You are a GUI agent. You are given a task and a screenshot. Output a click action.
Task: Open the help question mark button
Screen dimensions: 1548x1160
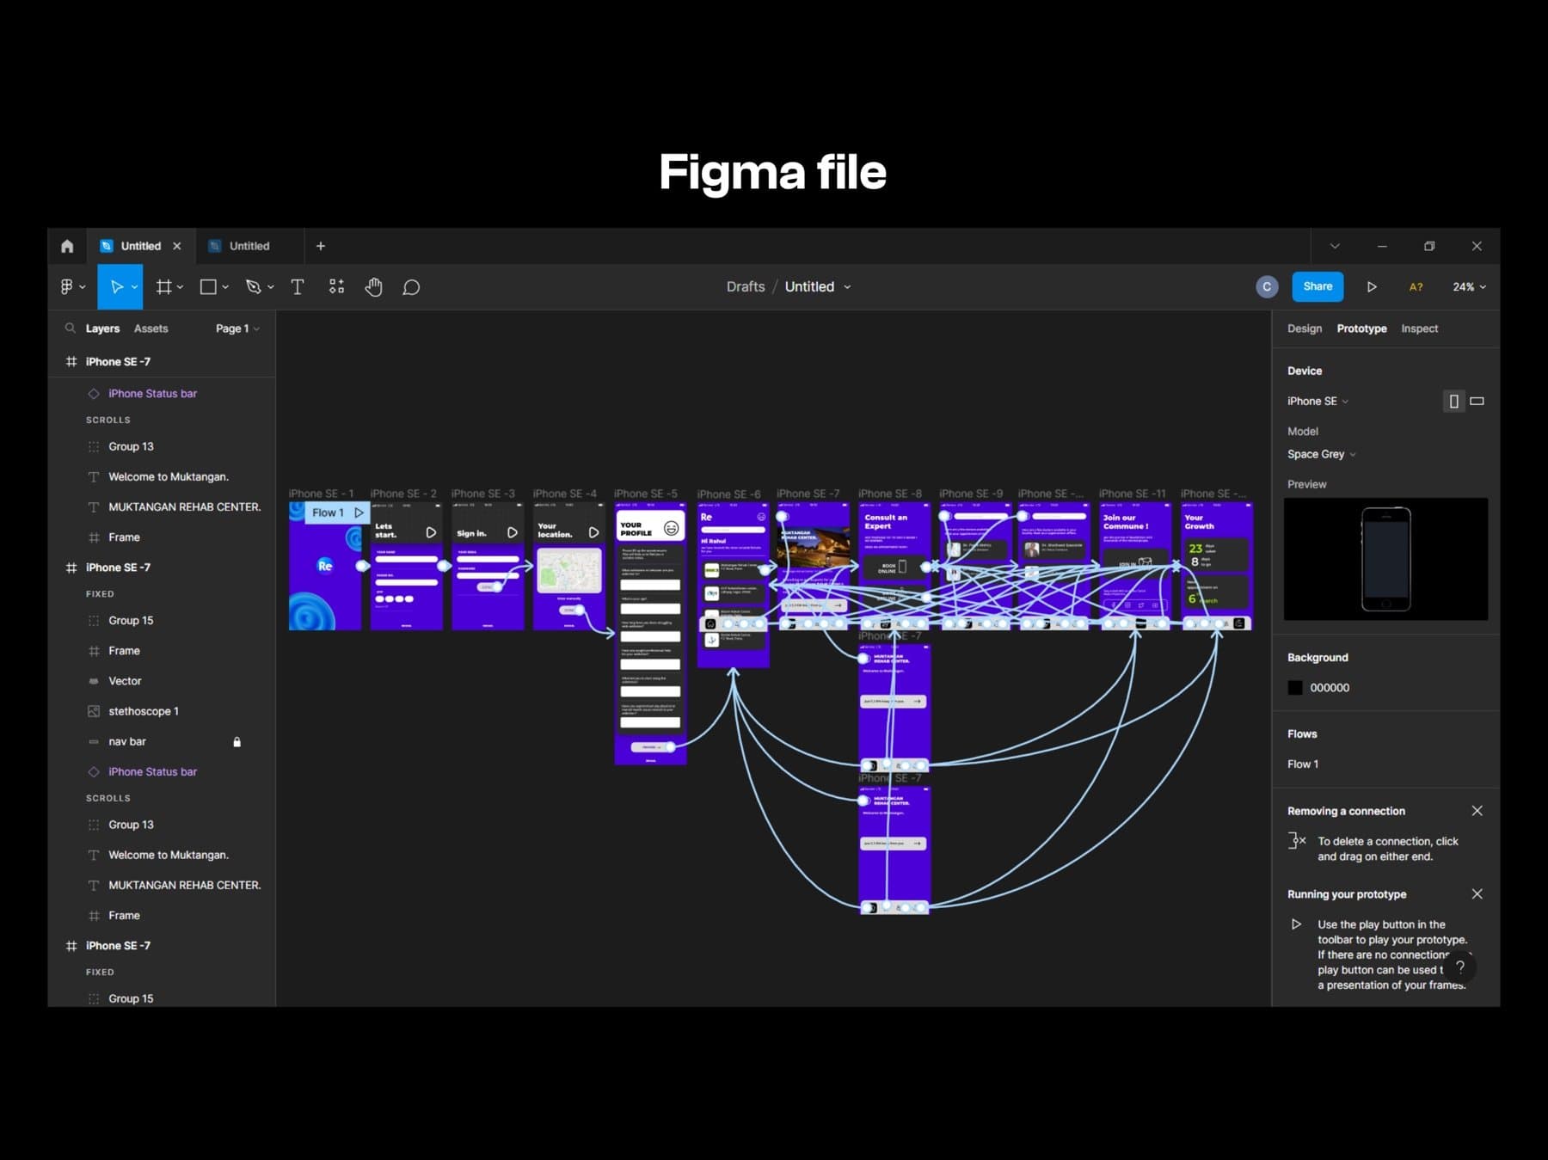(1460, 967)
